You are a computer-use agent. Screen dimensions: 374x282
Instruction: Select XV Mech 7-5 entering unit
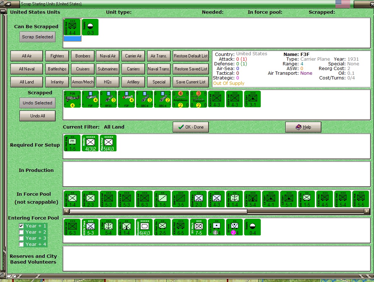(198, 227)
